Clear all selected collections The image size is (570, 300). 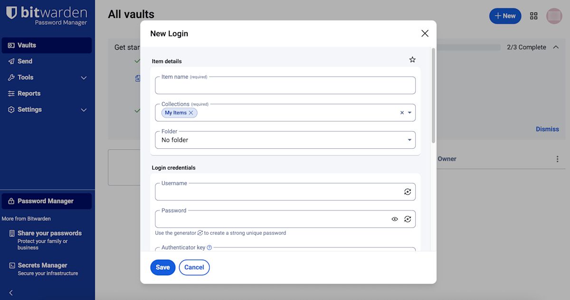click(402, 113)
